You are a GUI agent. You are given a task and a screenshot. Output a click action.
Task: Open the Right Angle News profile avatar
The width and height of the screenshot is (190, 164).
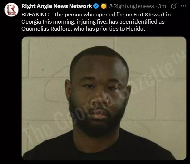click(11, 10)
